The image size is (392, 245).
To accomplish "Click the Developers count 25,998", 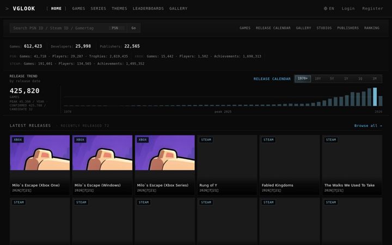I will coord(83,46).
